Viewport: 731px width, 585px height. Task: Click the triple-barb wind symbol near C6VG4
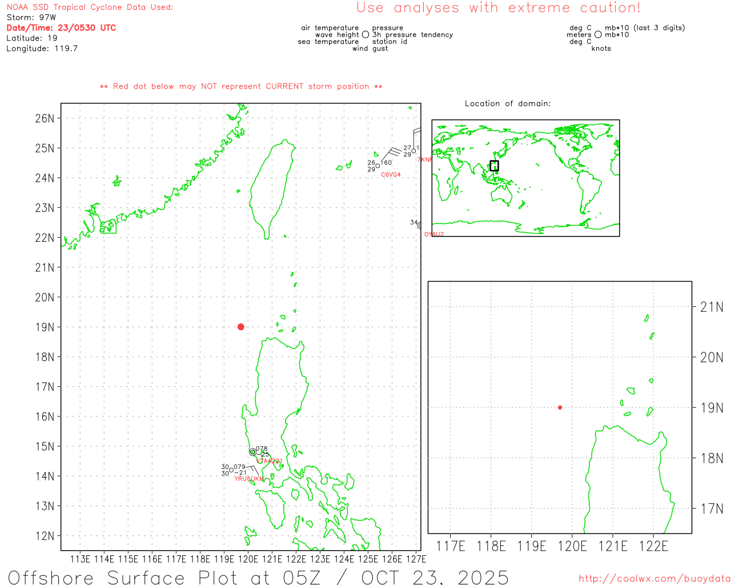click(391, 153)
